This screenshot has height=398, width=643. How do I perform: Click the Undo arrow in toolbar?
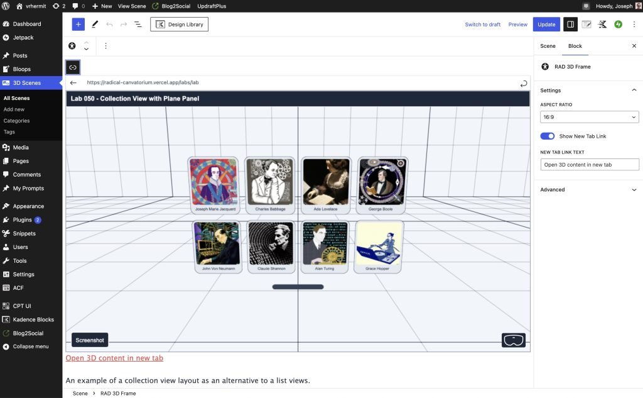point(109,25)
